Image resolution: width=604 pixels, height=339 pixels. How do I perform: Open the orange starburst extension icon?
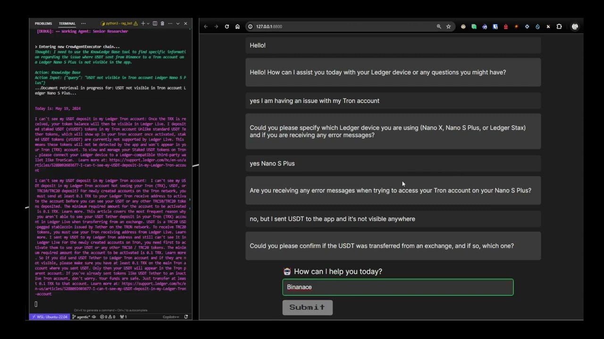point(516,27)
